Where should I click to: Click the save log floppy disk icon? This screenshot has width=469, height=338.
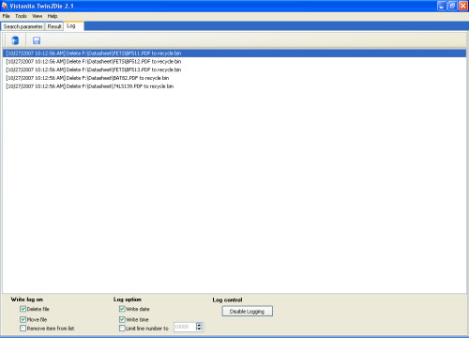pyautogui.click(x=37, y=40)
